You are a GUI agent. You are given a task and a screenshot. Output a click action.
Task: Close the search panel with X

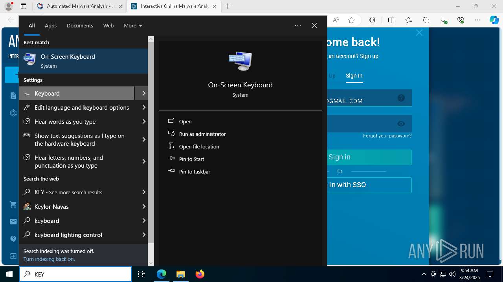click(x=314, y=25)
